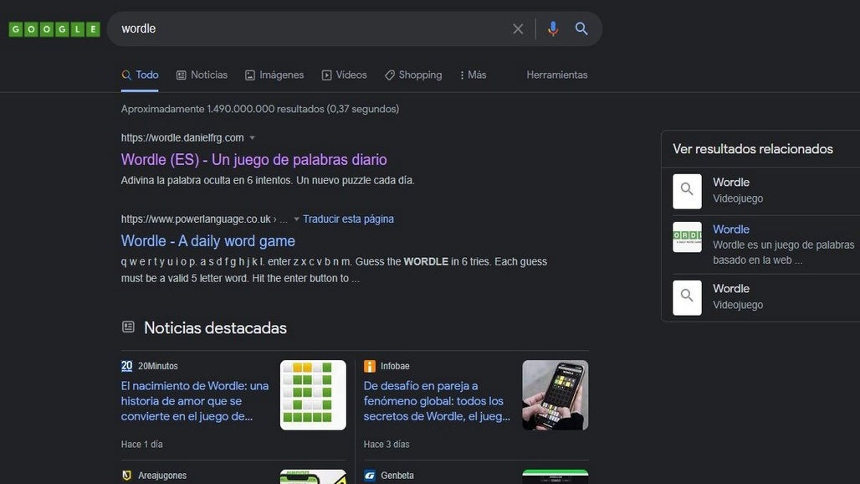Open the 20Minutos Wordle grid thumbnail
This screenshot has height=484, width=860.
pyautogui.click(x=313, y=395)
